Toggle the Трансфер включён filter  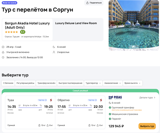click(x=46, y=83)
